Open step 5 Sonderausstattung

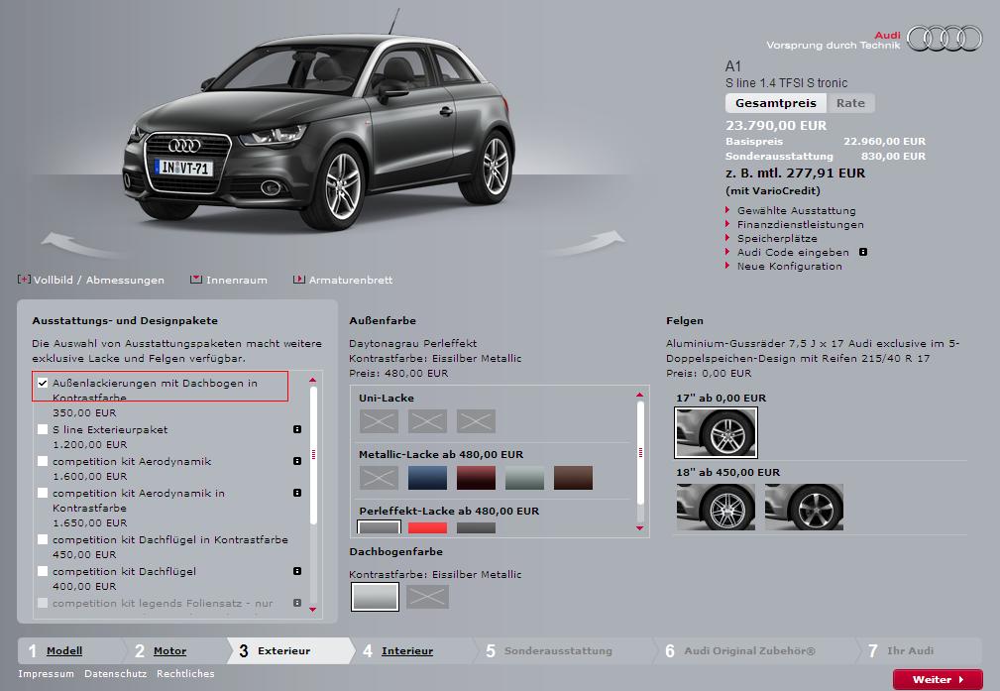(x=558, y=650)
